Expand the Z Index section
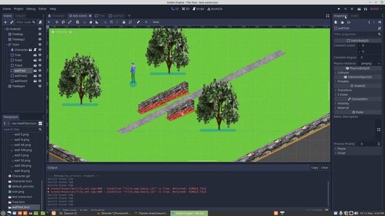385x216 pixels. pyautogui.click(x=357, y=95)
